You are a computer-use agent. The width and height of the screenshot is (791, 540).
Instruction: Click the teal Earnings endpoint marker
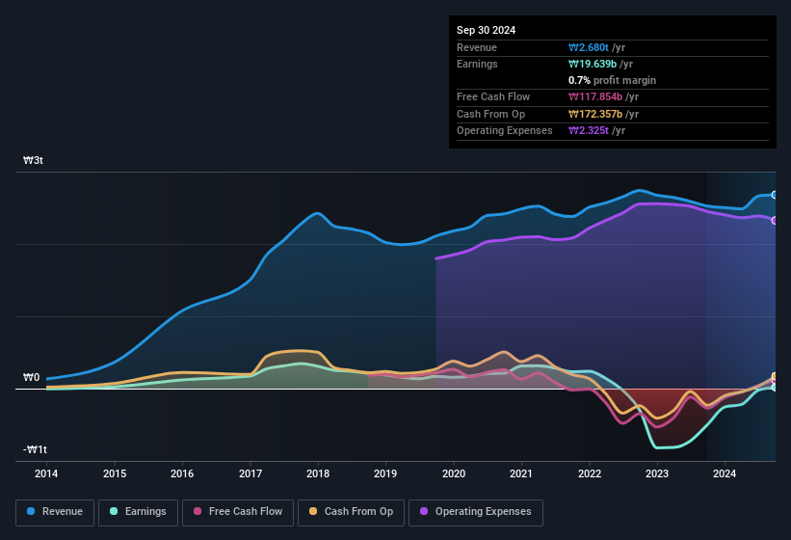775,388
